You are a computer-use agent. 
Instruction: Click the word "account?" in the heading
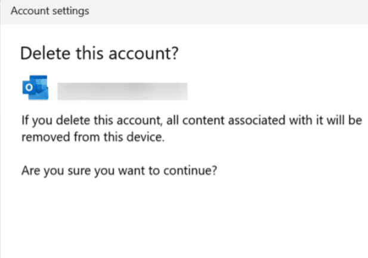[151, 54]
